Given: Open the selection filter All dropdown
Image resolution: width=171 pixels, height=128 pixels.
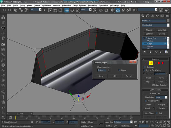Looking at the screenshot, I should 40,10.
